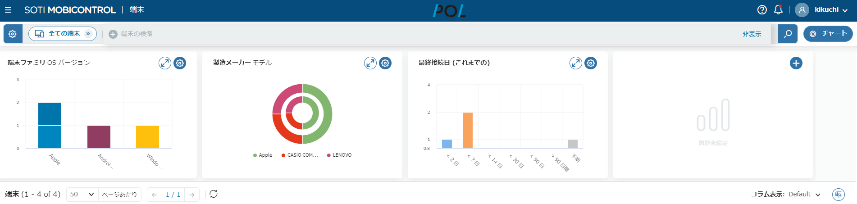Open the hamburger main menu
The width and height of the screenshot is (857, 204).
[8, 10]
